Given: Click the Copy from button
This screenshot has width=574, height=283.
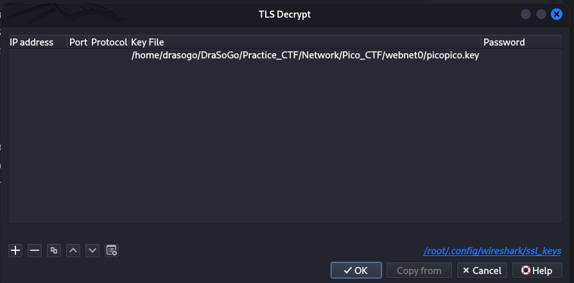Looking at the screenshot, I should click(419, 271).
